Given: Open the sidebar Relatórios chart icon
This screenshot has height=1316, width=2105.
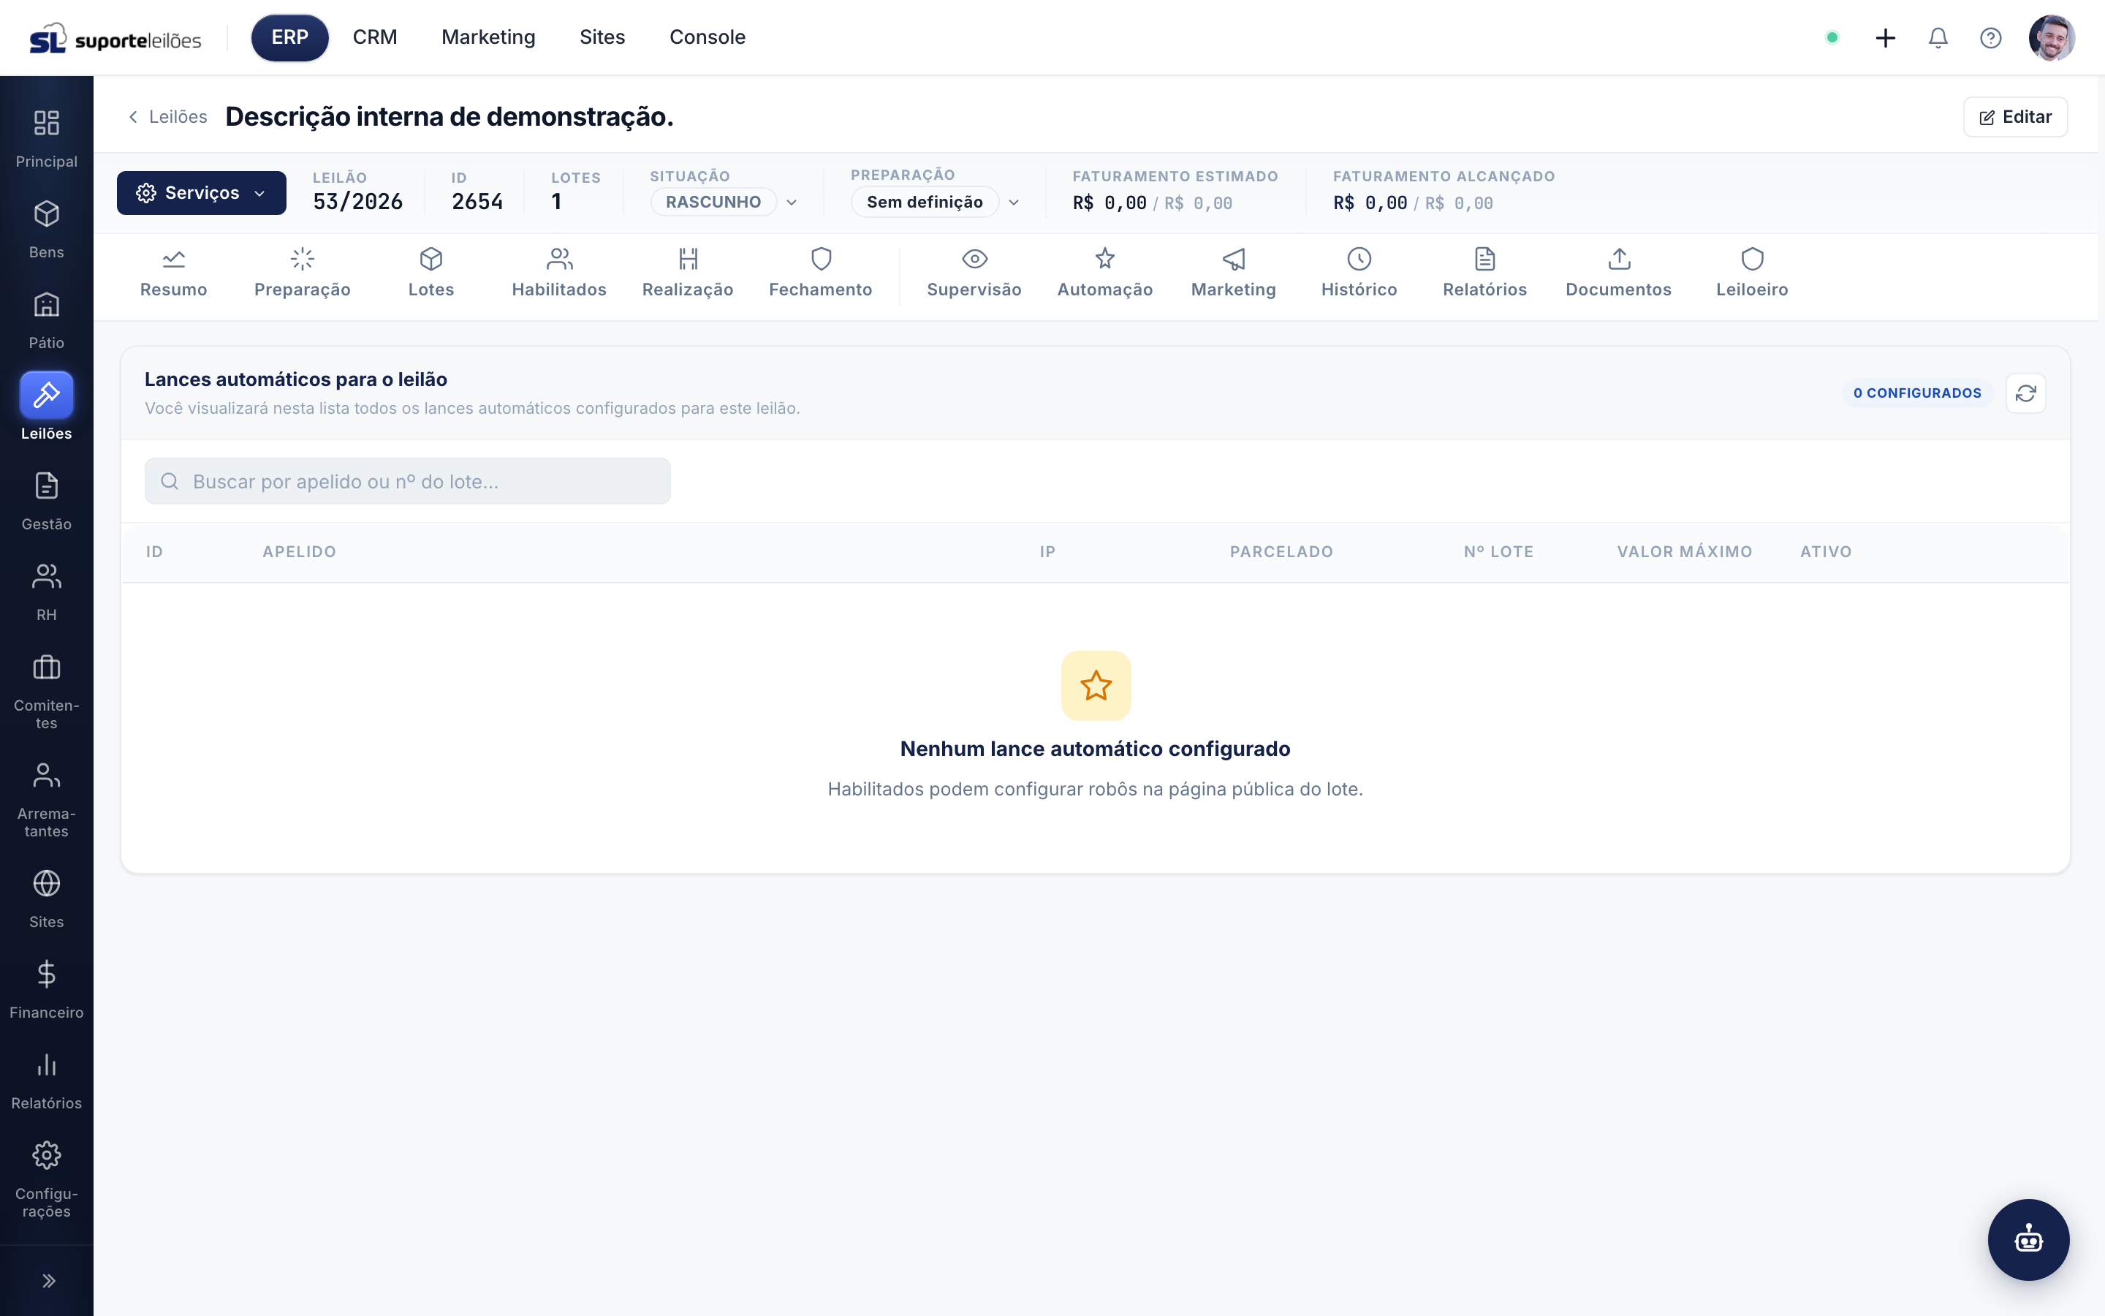Looking at the screenshot, I should click(46, 1064).
